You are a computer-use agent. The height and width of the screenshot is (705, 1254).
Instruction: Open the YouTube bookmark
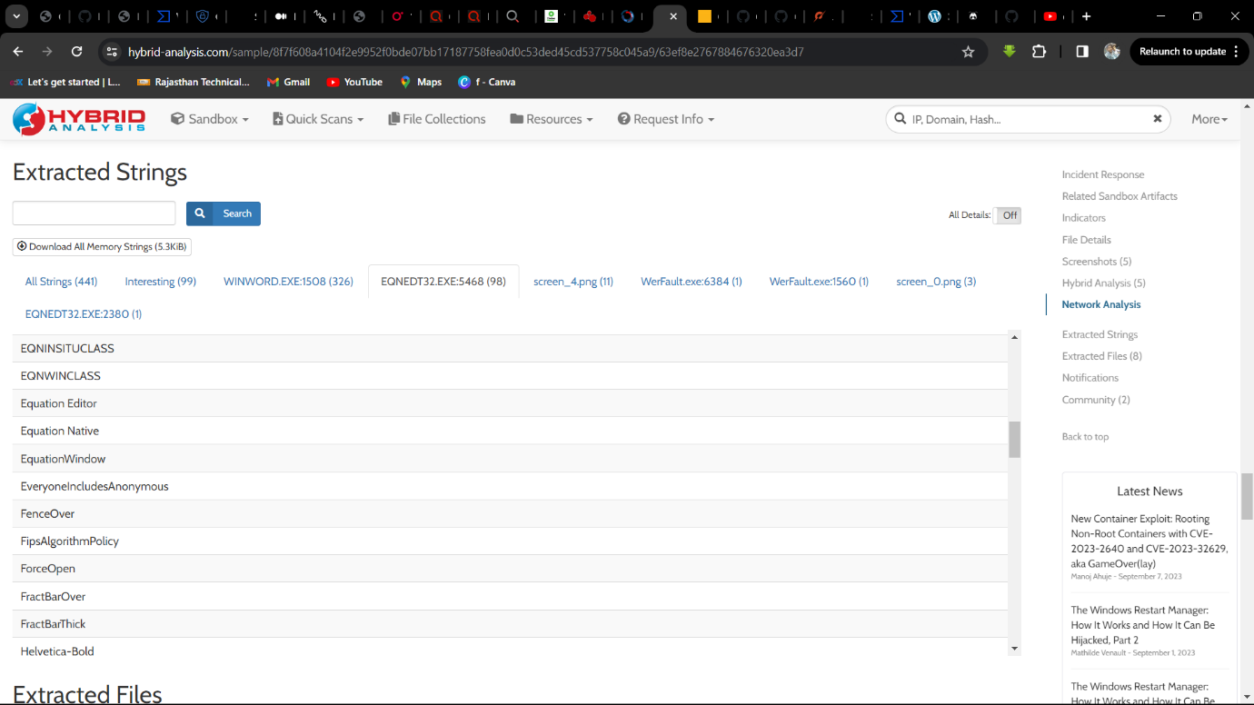coord(354,82)
